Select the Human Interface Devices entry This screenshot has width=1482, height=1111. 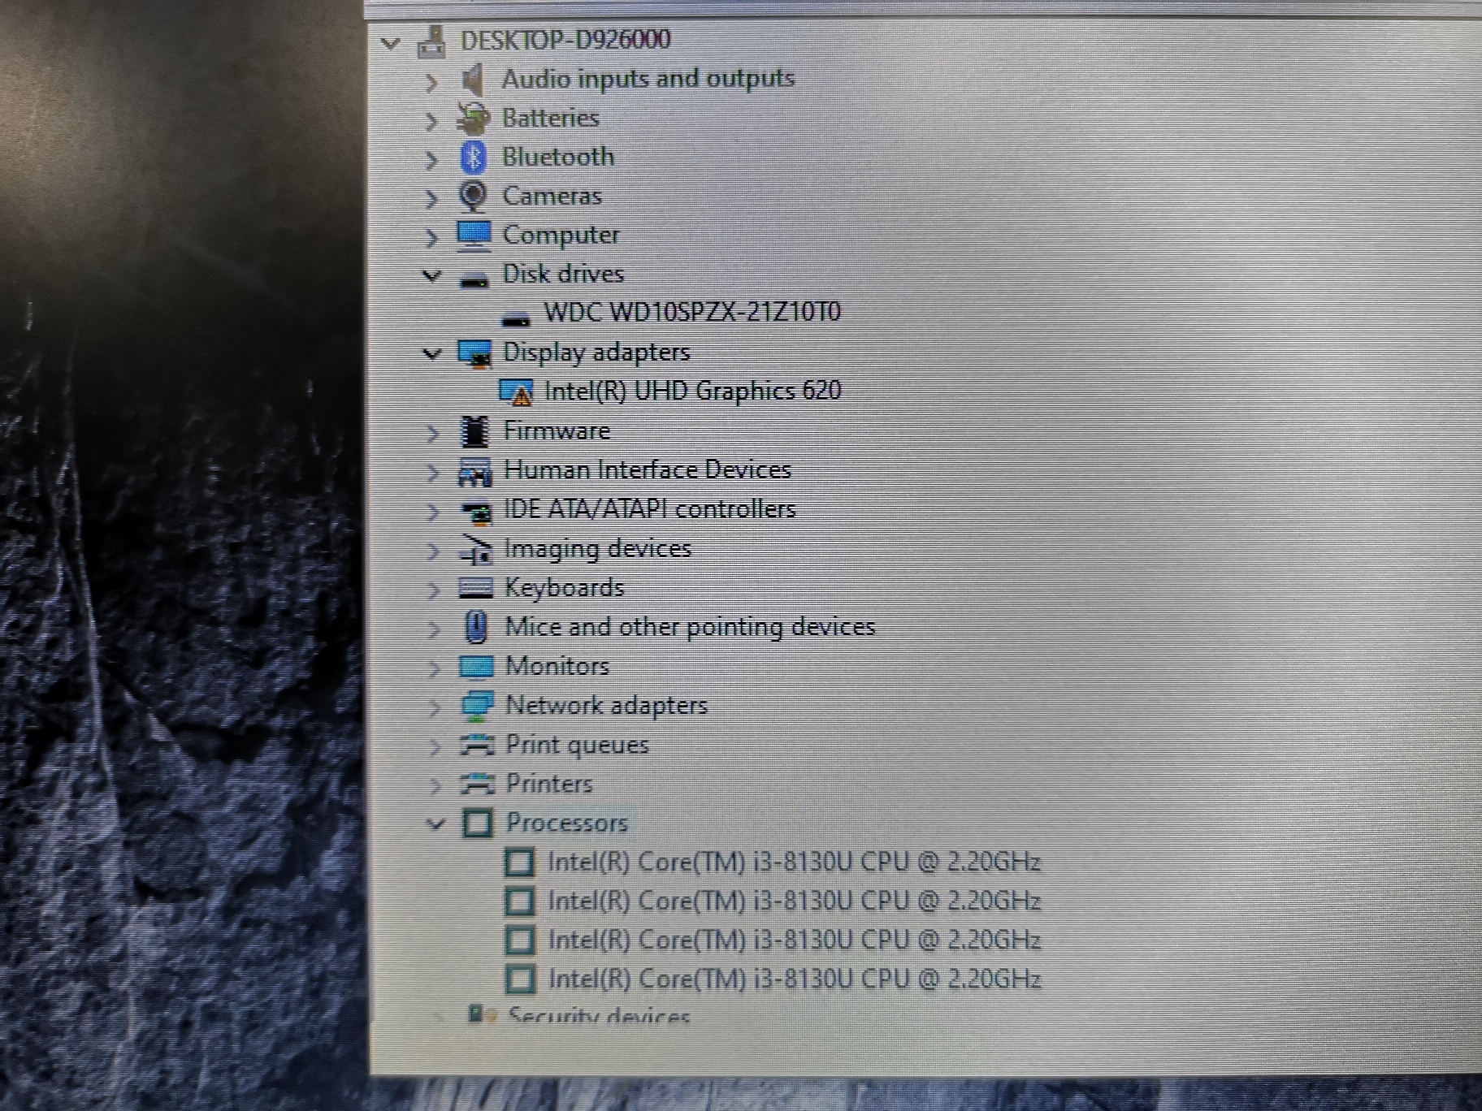coord(648,470)
